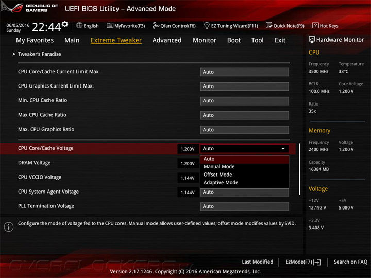Click the Hot Keys question mark icon
The width and height of the screenshot is (371, 278).
[x=315, y=25]
